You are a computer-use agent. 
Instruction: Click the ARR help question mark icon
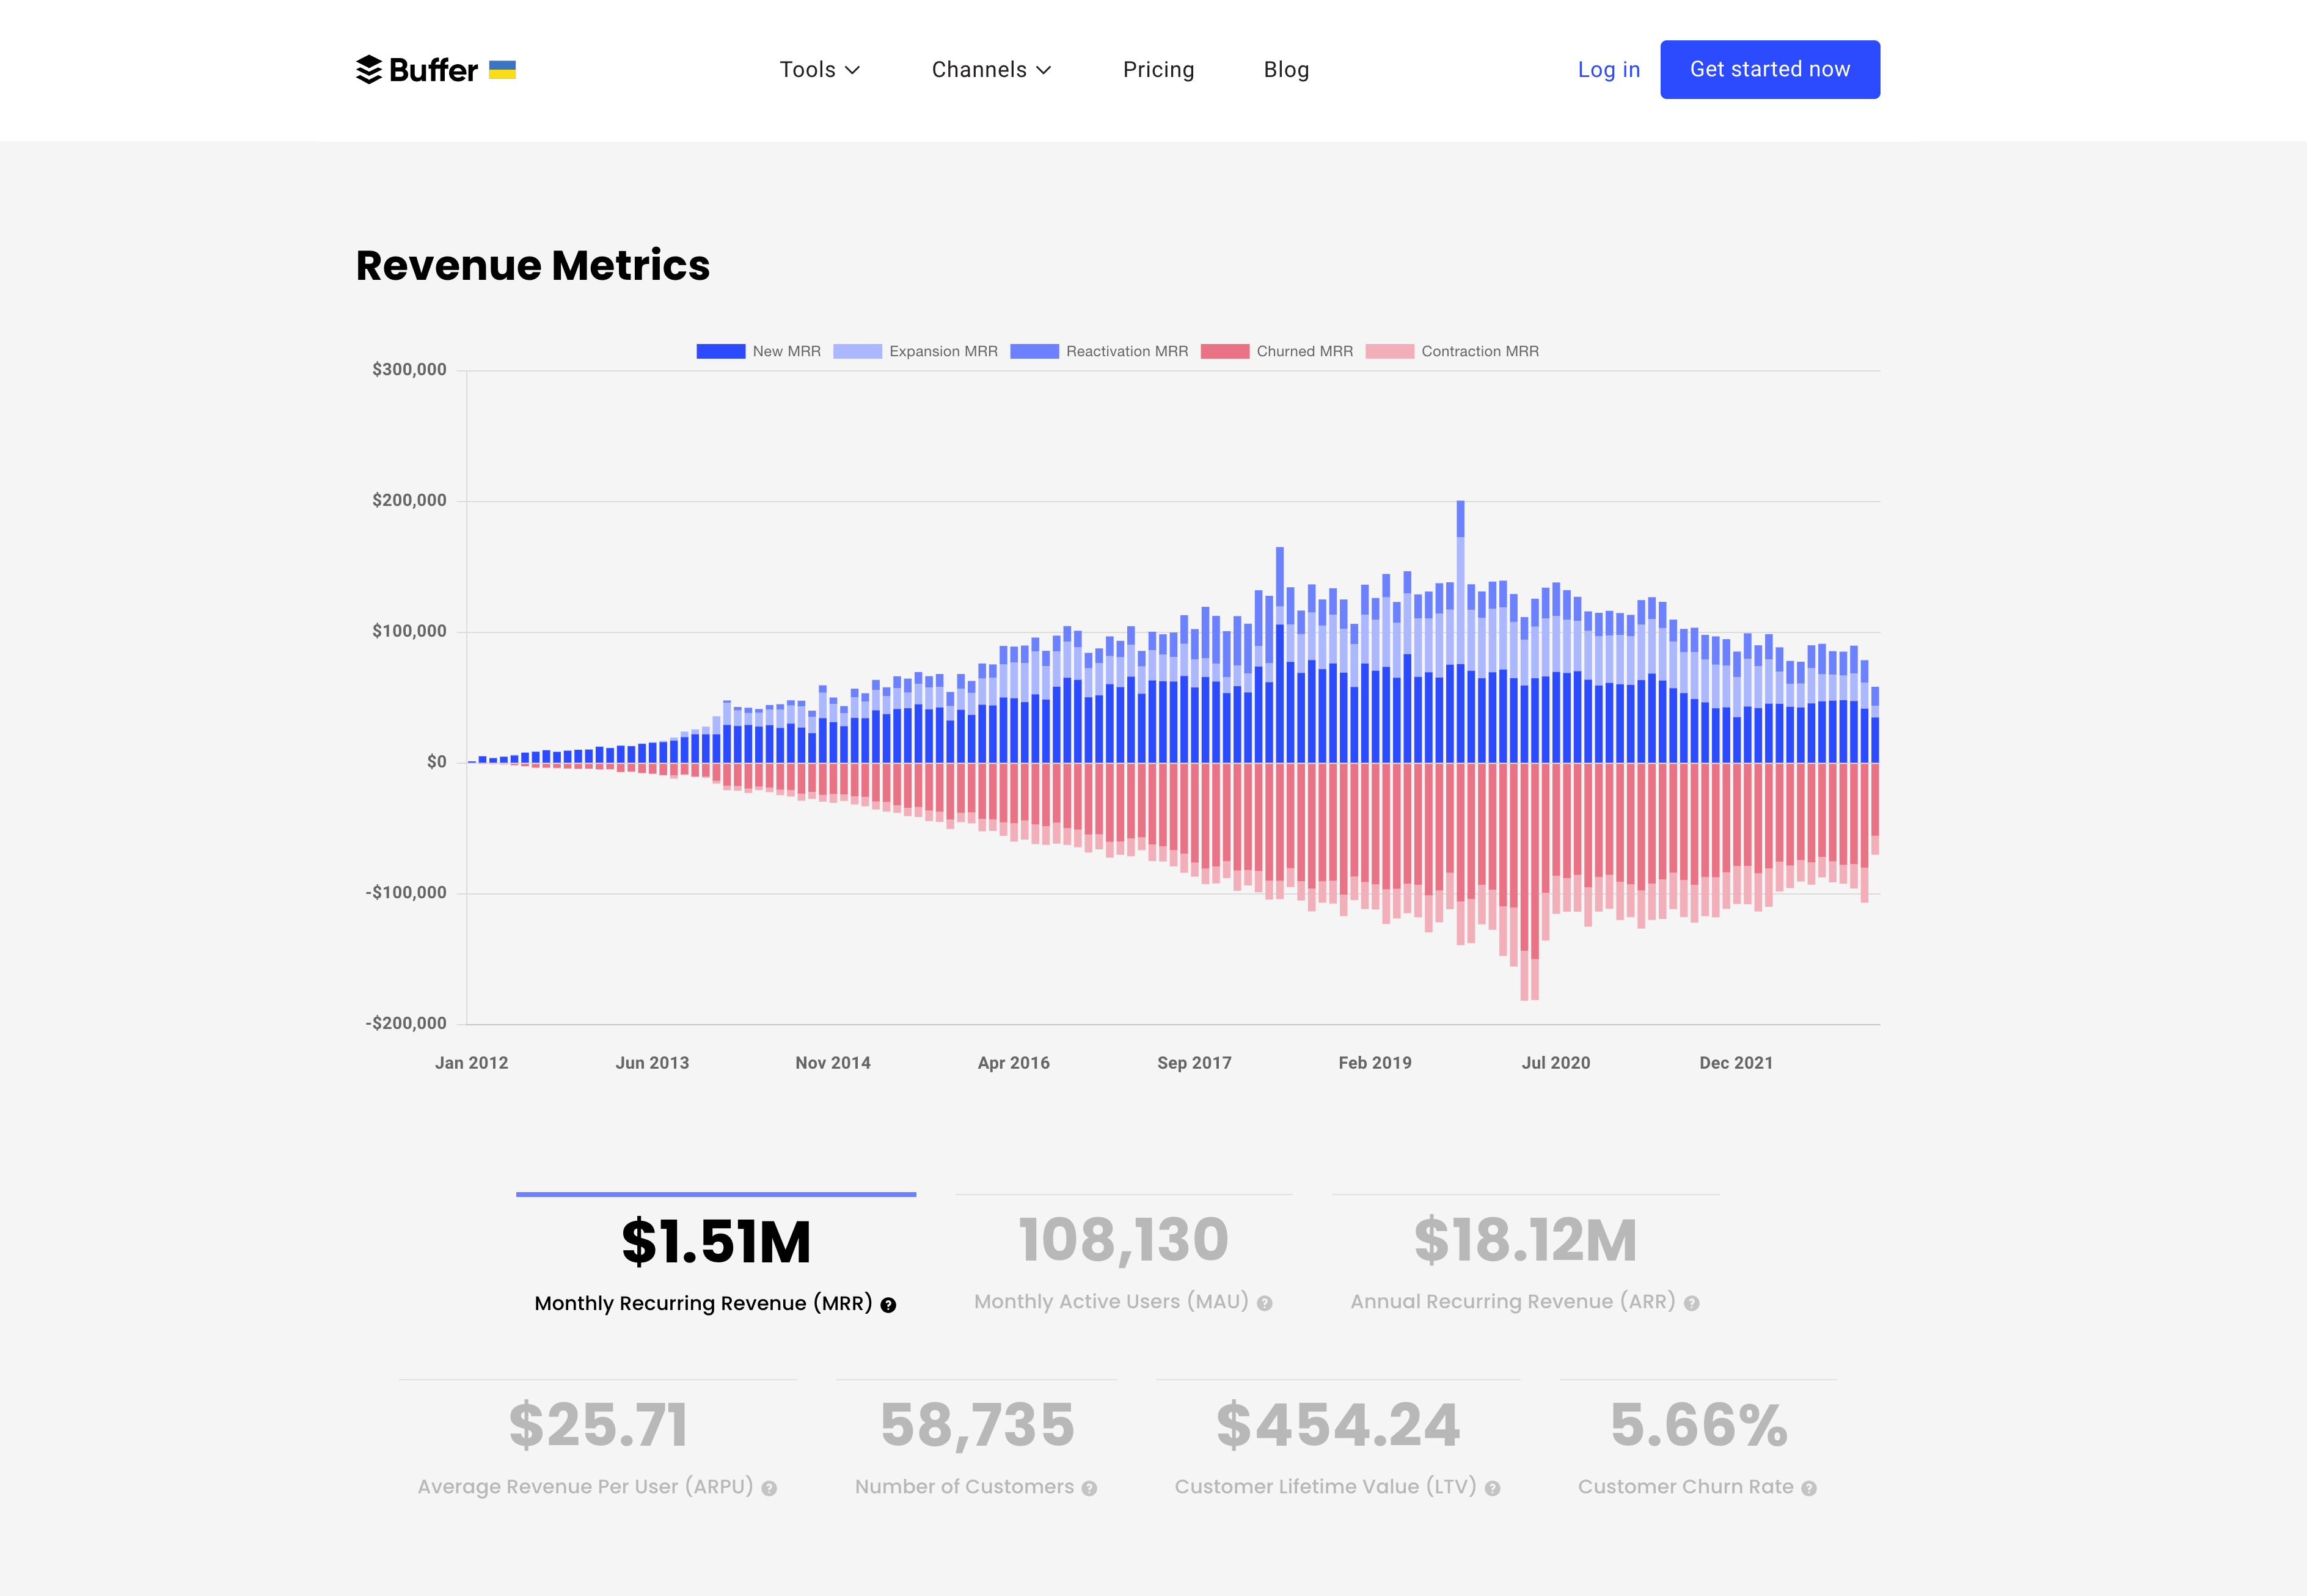(1692, 1303)
